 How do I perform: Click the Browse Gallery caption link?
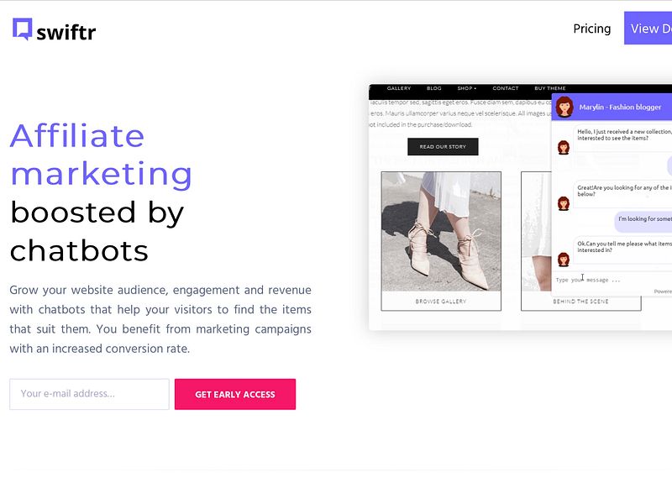pos(440,302)
